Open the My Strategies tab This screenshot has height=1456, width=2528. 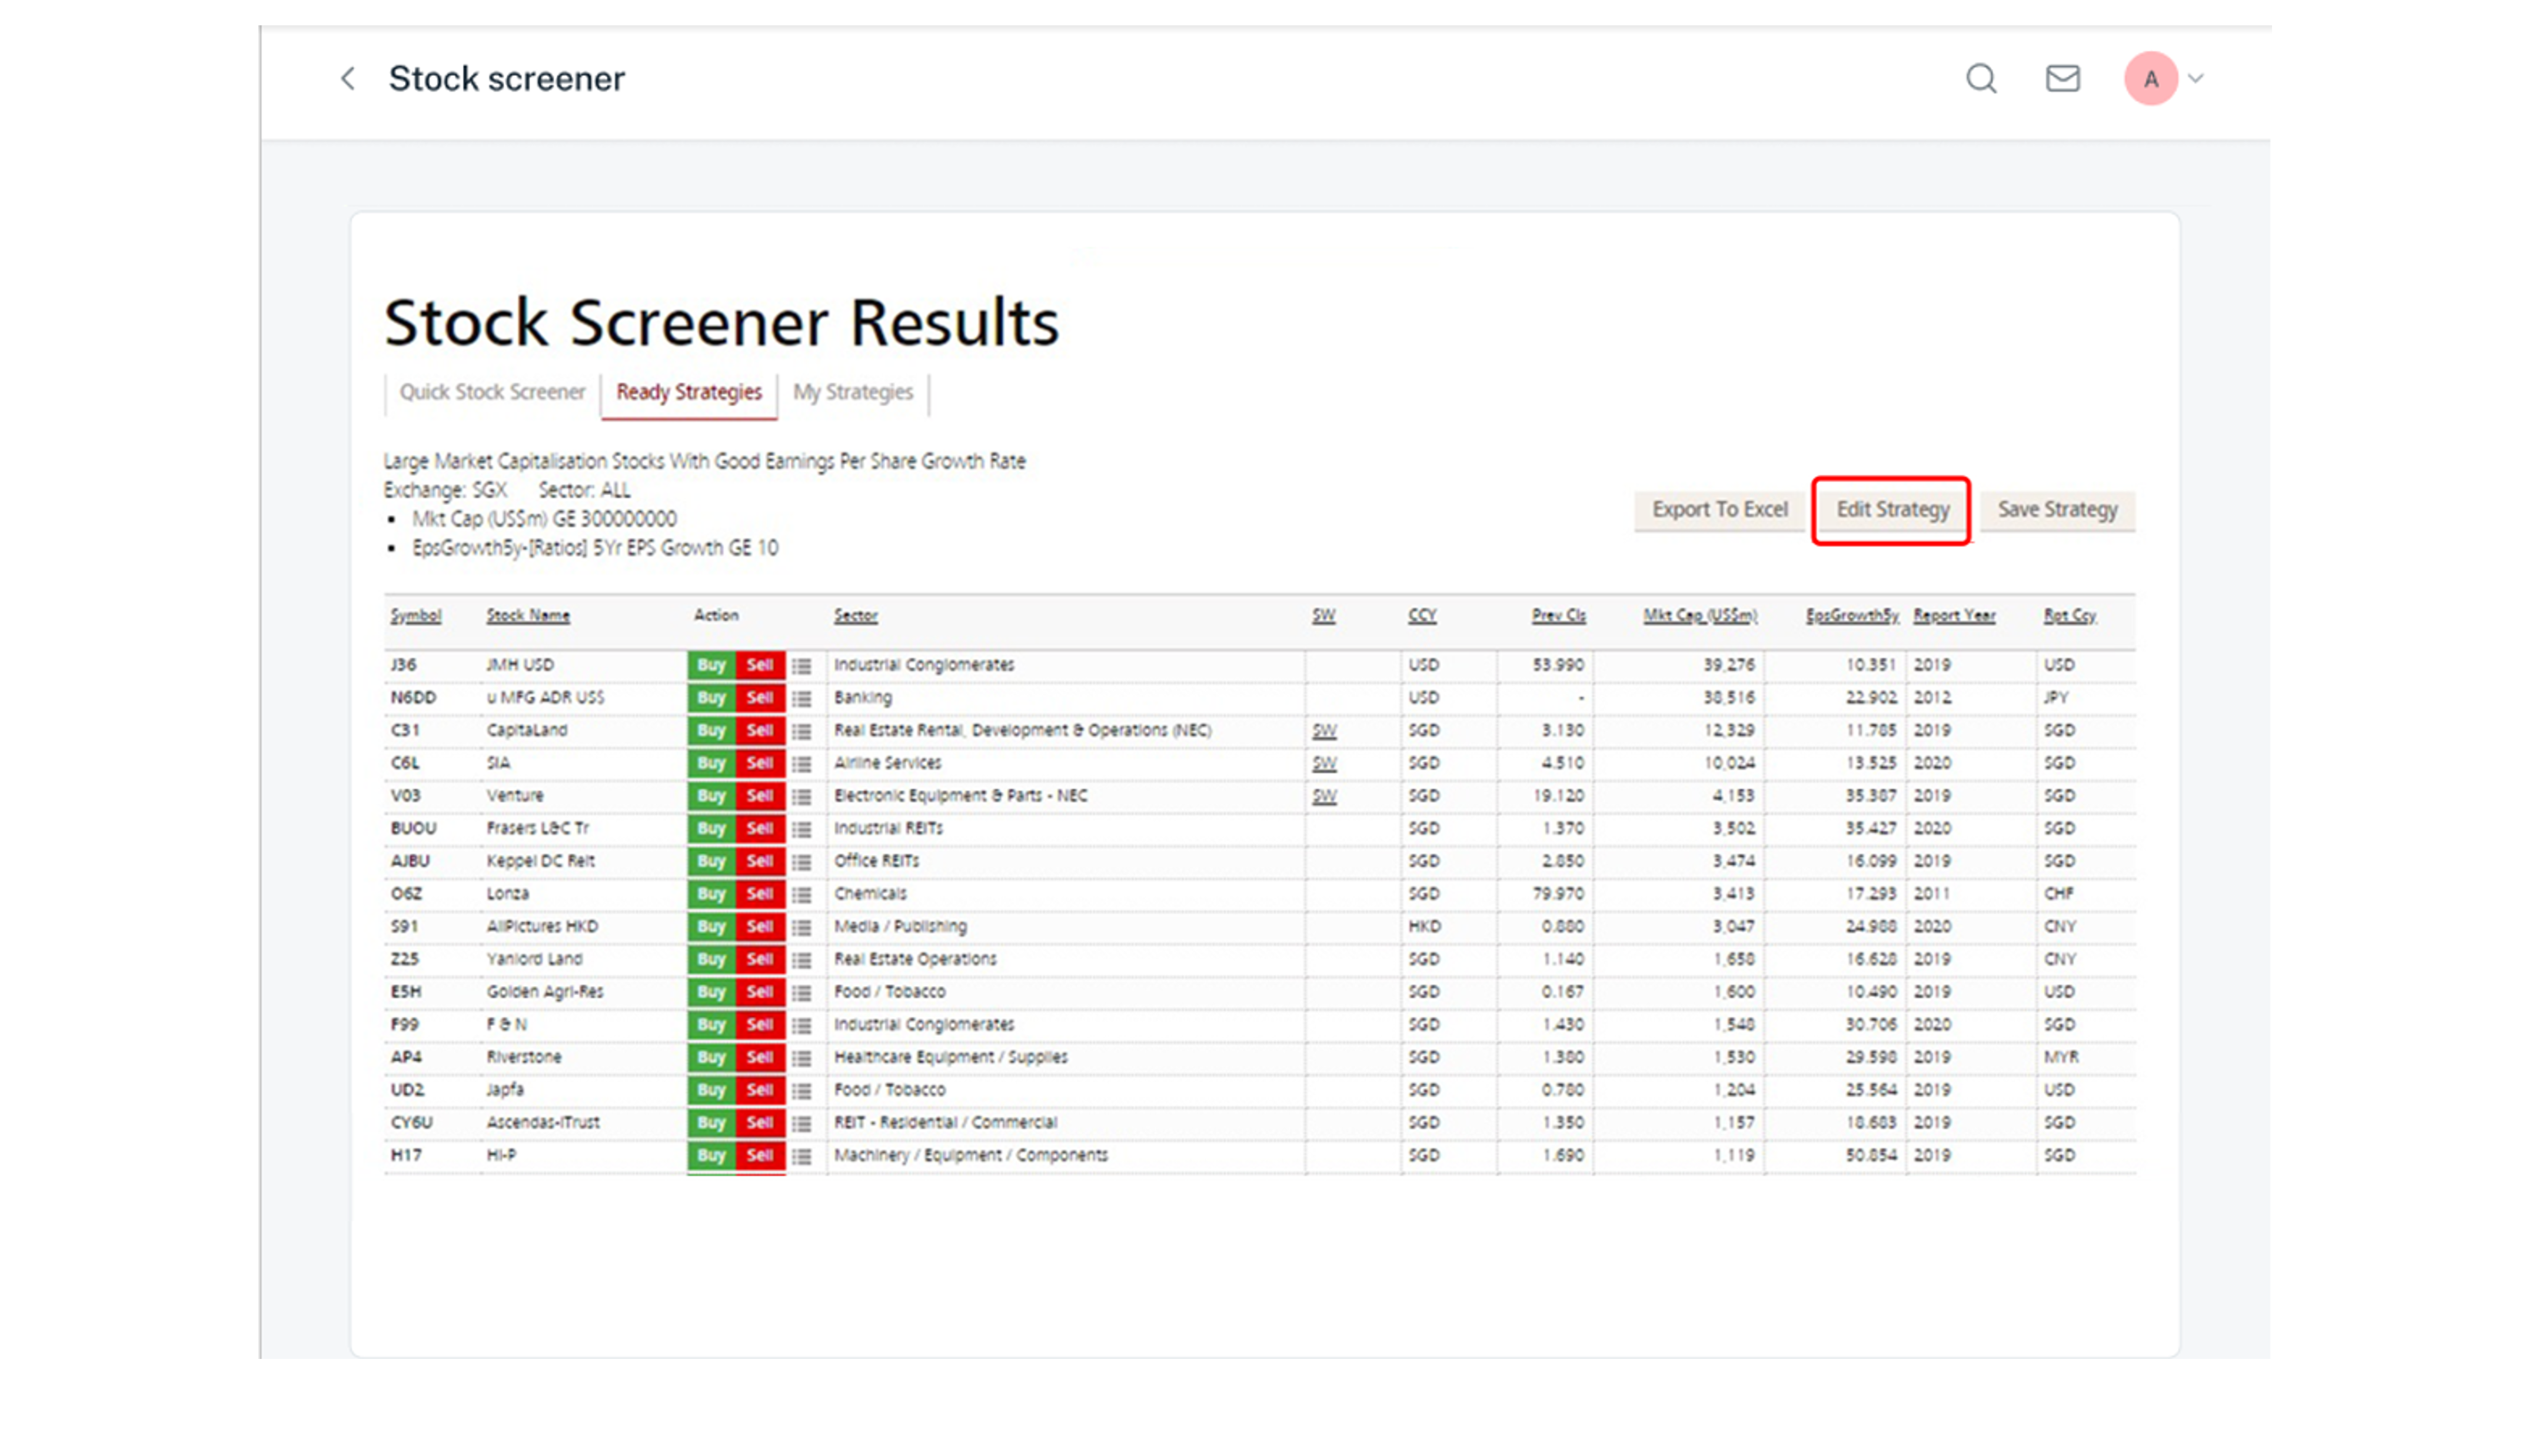852,392
